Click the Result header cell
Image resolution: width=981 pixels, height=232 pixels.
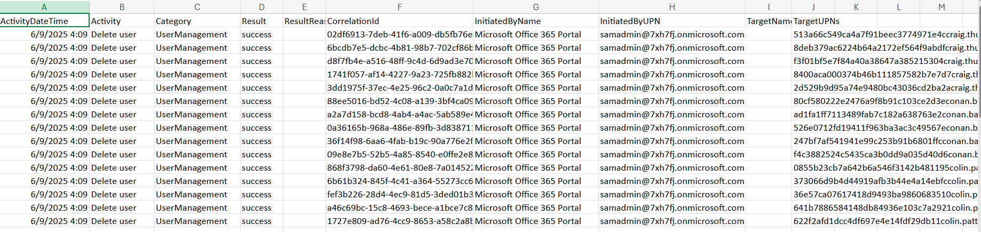click(x=262, y=21)
